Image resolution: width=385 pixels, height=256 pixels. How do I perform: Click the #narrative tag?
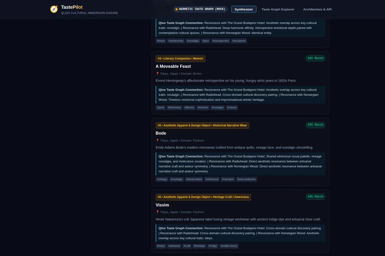[228, 179]
